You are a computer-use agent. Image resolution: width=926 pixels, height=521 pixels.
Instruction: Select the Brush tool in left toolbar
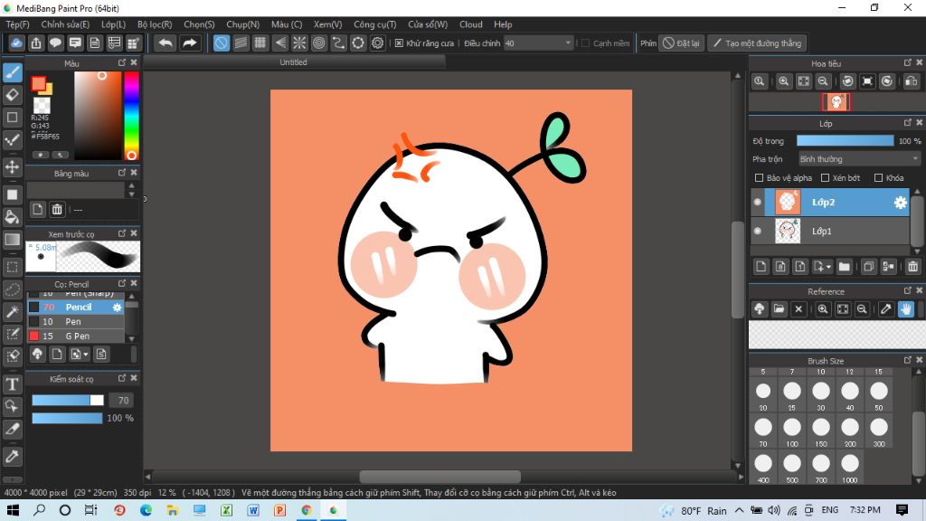(13, 72)
